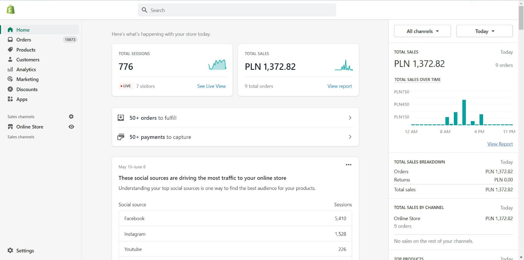Click the Sessions column header
This screenshot has width=524, height=260.
tap(343, 205)
